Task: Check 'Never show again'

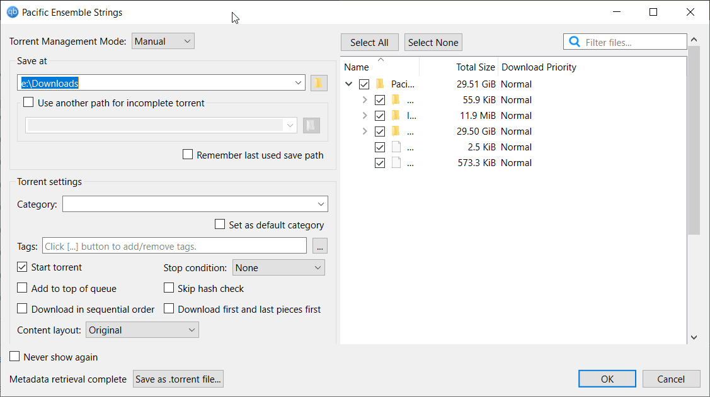Action: click(x=14, y=357)
